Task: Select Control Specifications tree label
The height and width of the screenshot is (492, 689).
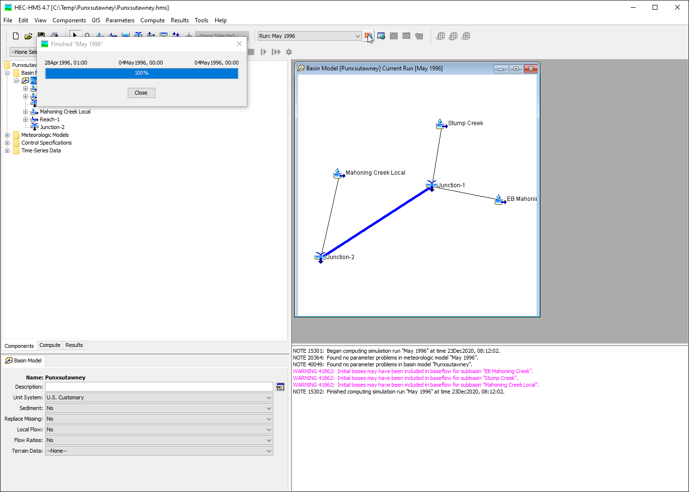Action: point(47,143)
